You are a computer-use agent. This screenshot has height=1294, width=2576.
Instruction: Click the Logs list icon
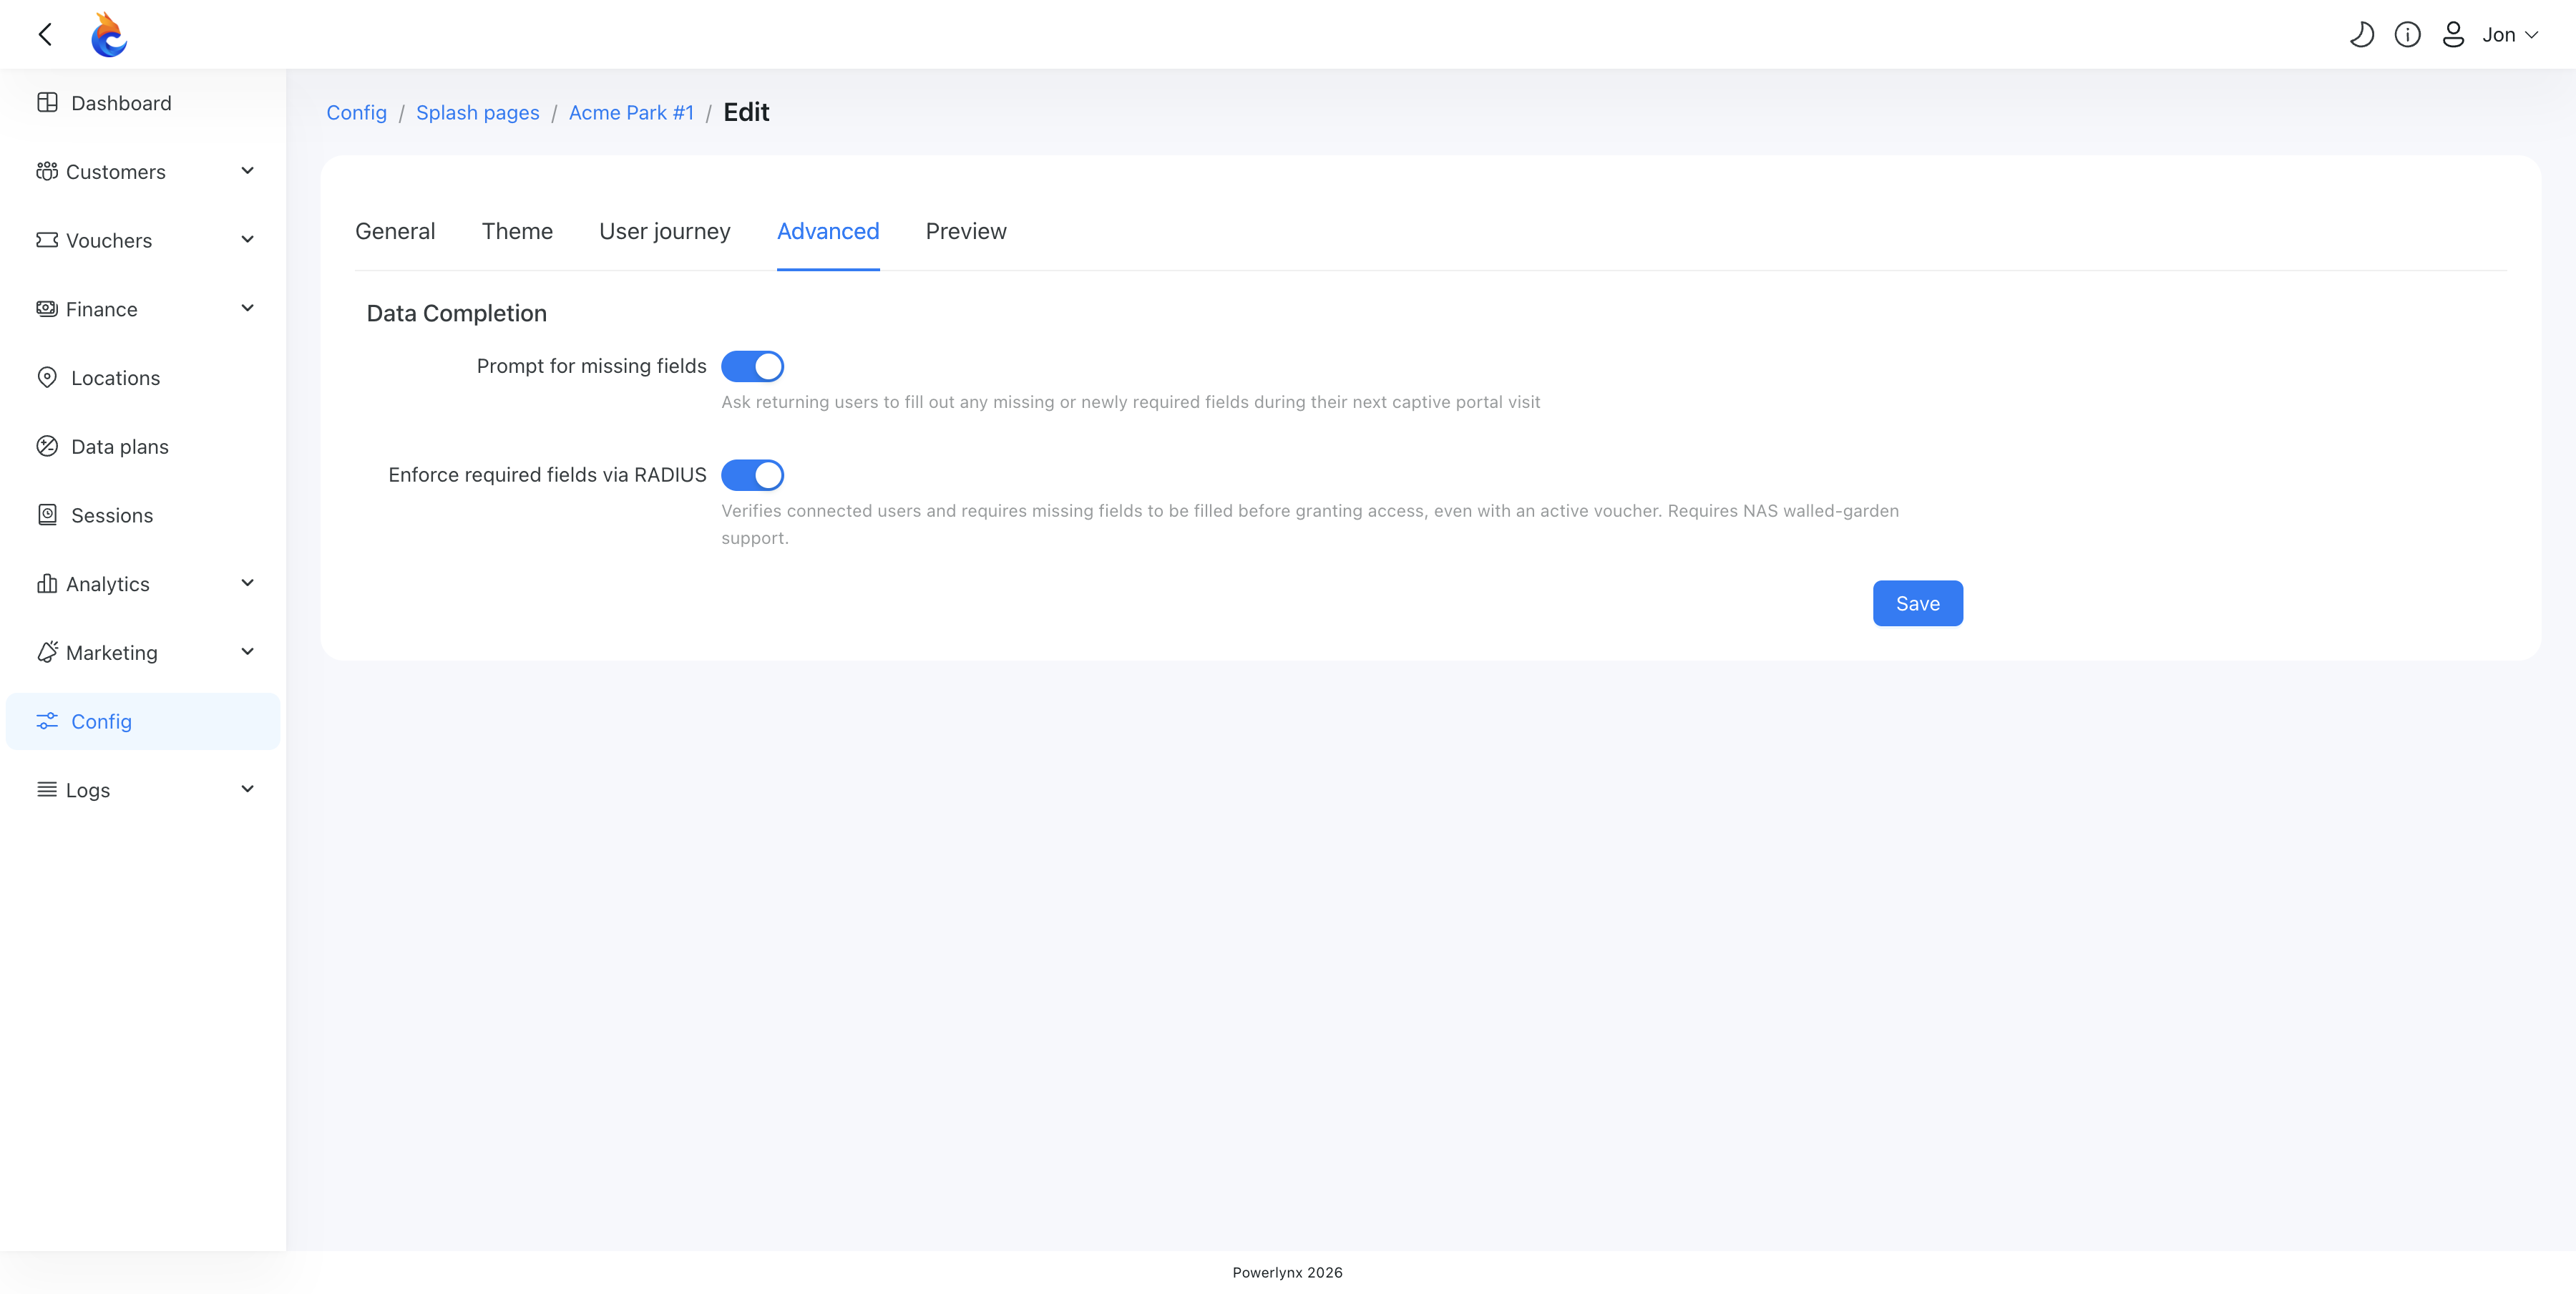(x=47, y=790)
